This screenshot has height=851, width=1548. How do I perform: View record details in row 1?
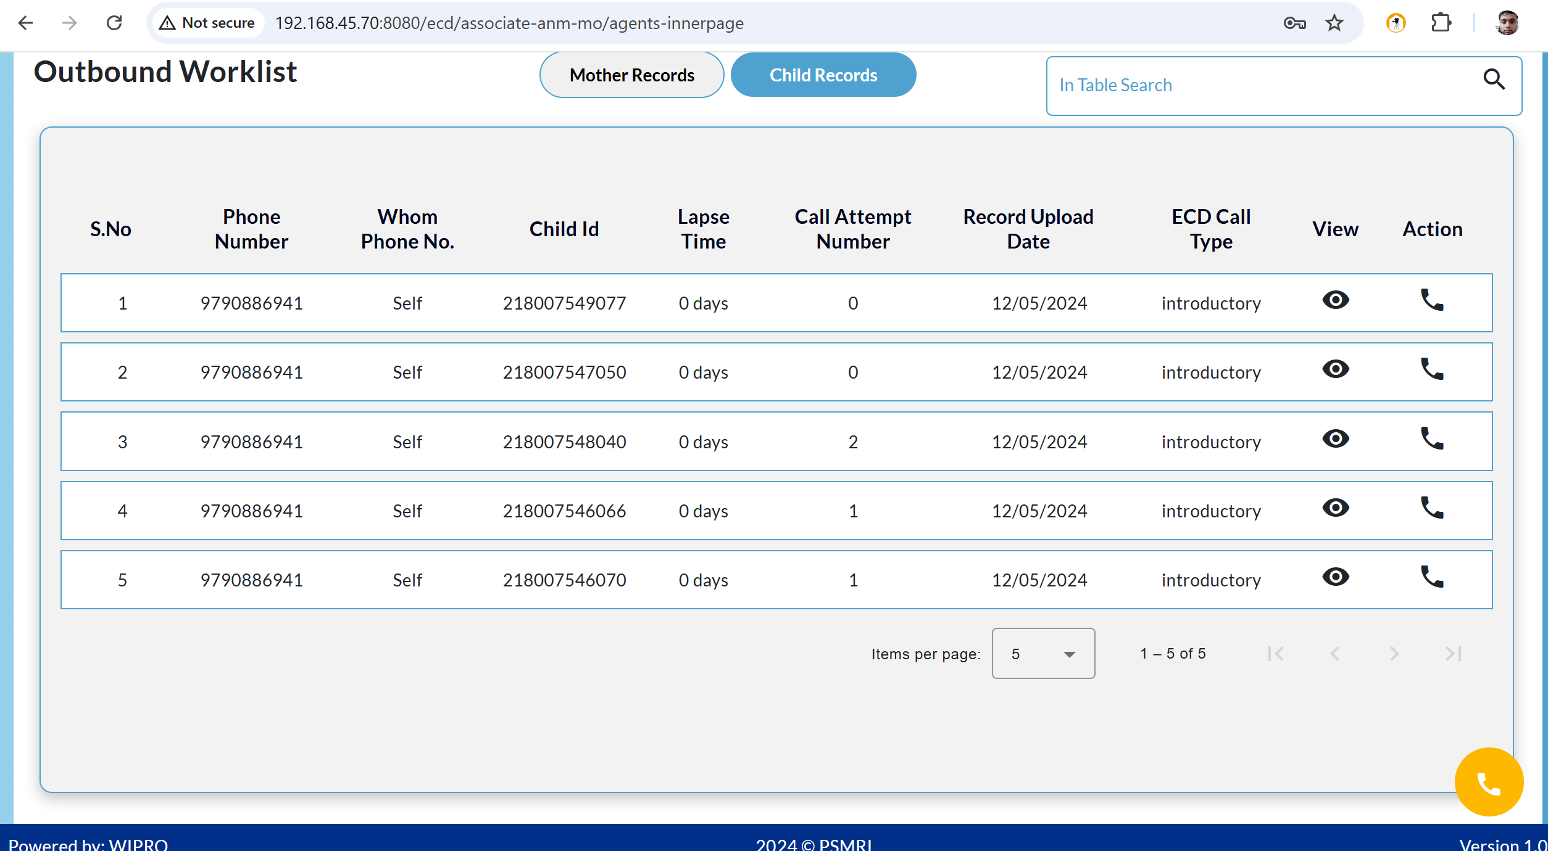tap(1335, 300)
